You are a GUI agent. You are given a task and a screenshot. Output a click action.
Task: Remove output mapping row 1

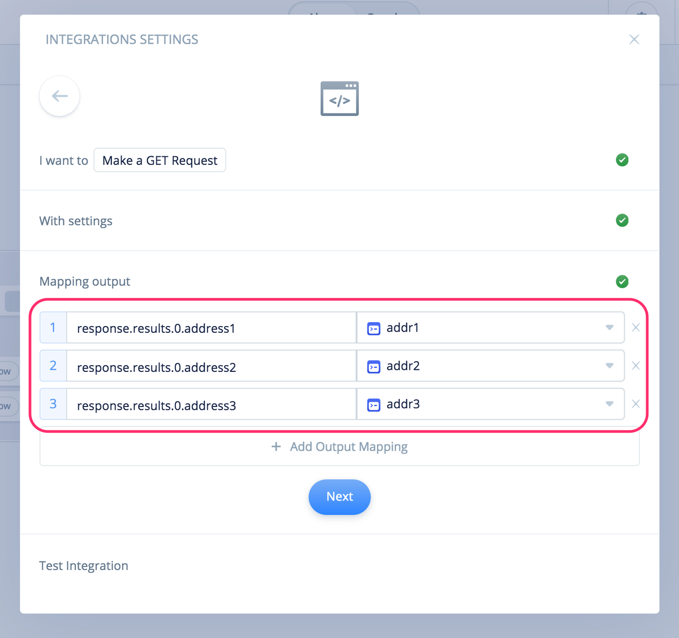coord(635,328)
